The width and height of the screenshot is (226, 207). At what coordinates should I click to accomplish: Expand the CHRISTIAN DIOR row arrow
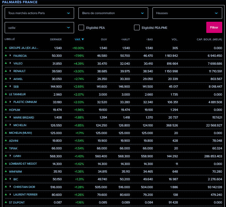point(10,186)
